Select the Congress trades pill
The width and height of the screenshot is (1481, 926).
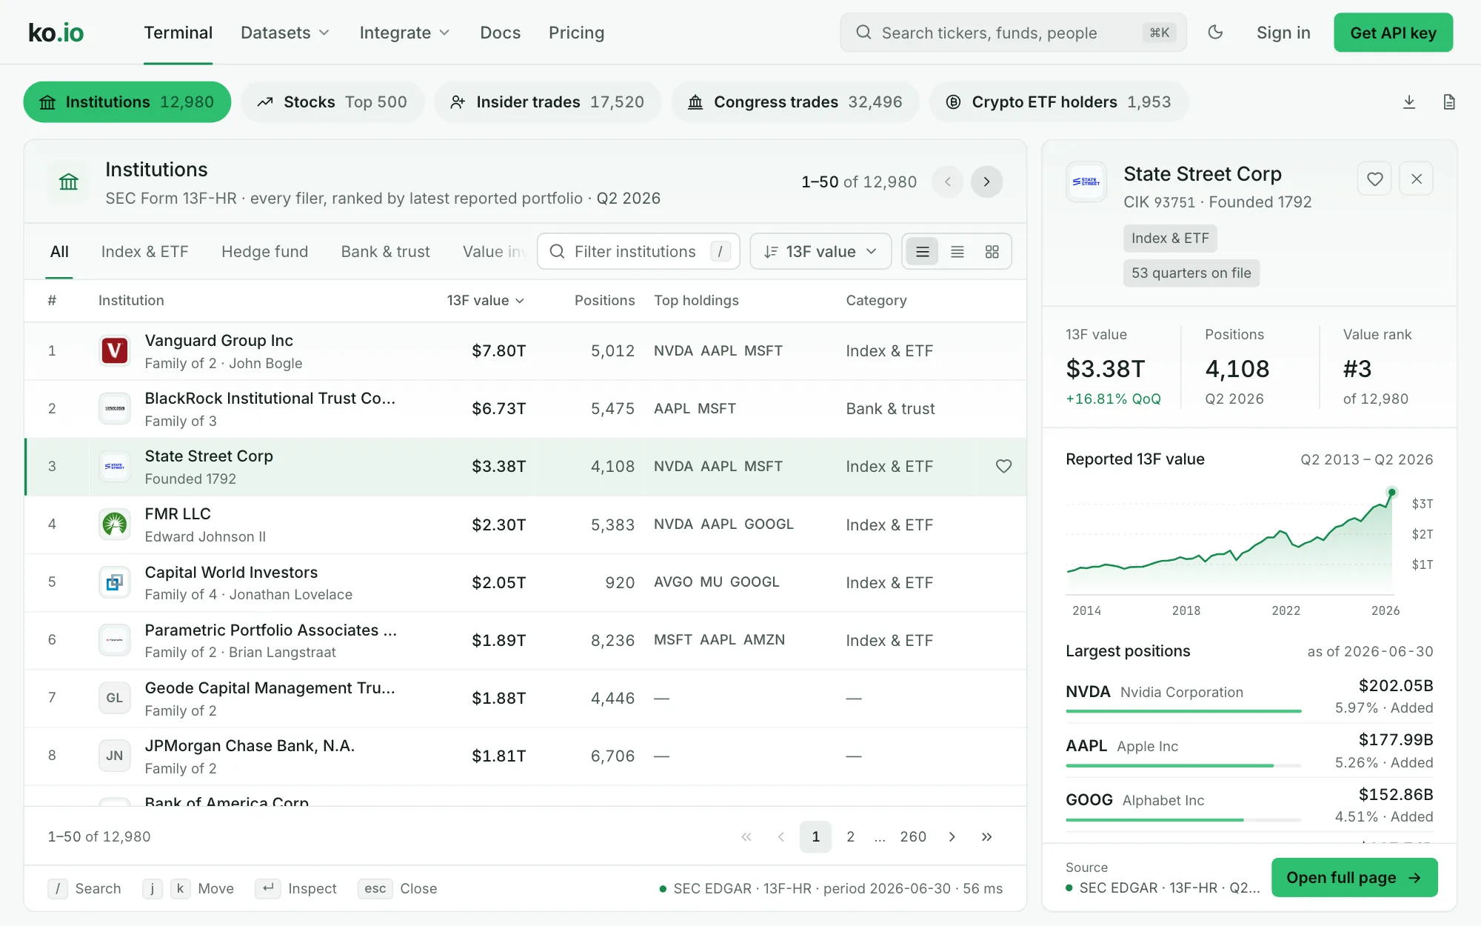point(795,102)
